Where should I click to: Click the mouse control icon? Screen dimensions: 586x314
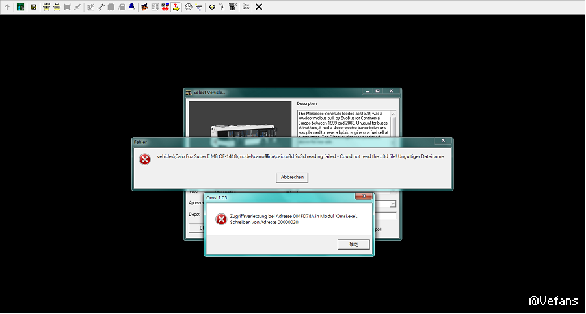pyautogui.click(x=222, y=6)
